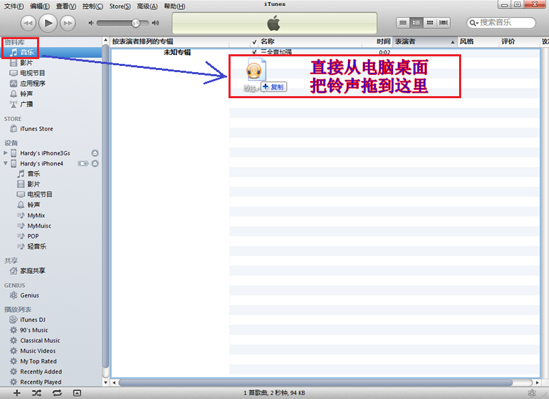The height and width of the screenshot is (399, 549).
Task: Uncheck the first song's checkbox
Action: pyautogui.click(x=255, y=52)
